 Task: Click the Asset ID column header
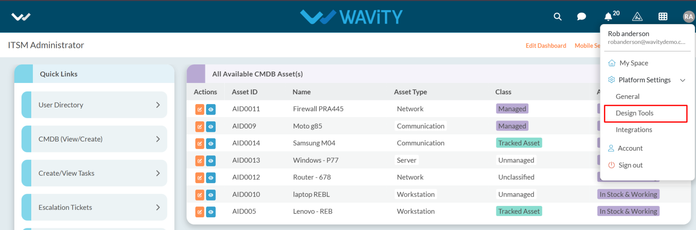pos(244,92)
